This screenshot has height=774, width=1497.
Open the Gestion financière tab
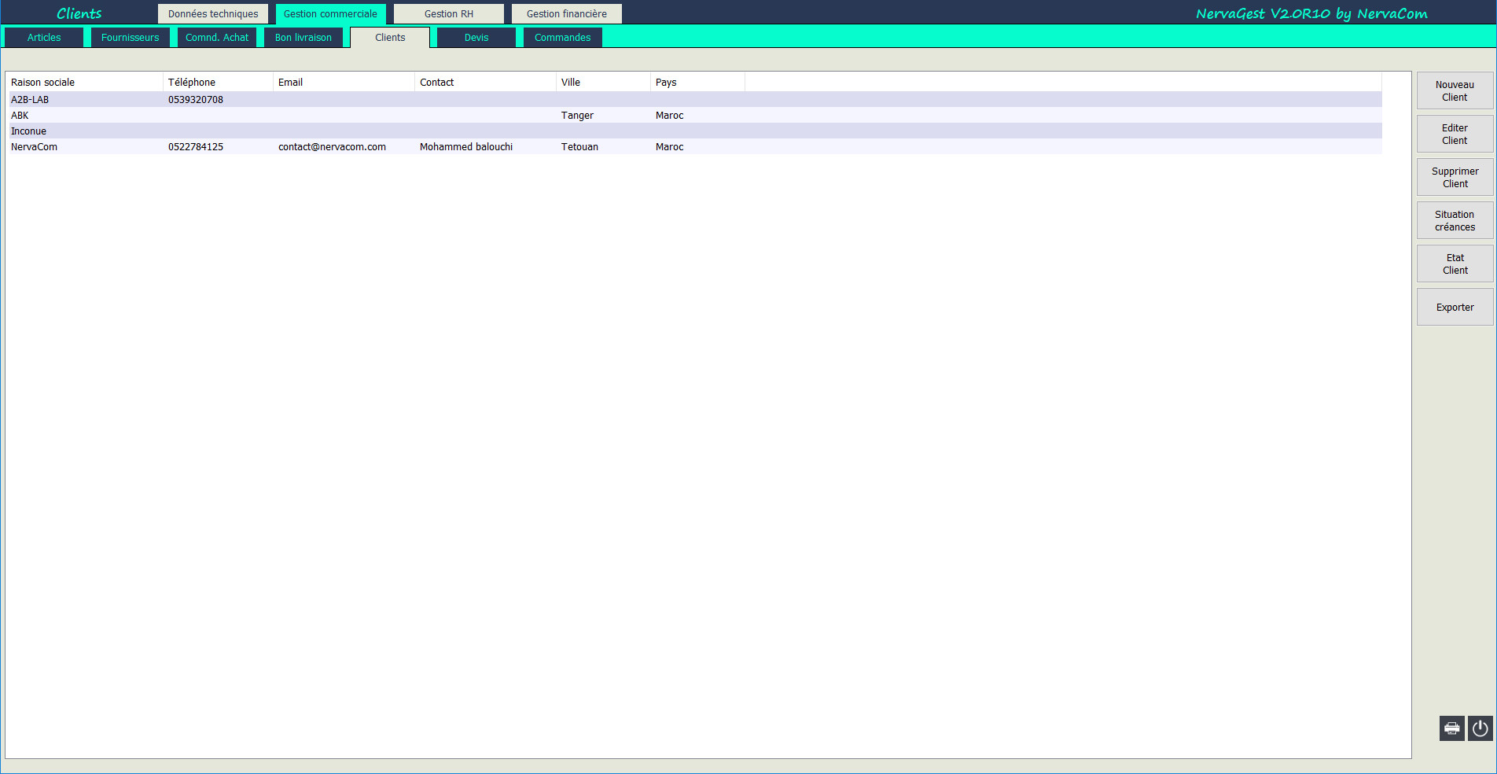click(566, 14)
